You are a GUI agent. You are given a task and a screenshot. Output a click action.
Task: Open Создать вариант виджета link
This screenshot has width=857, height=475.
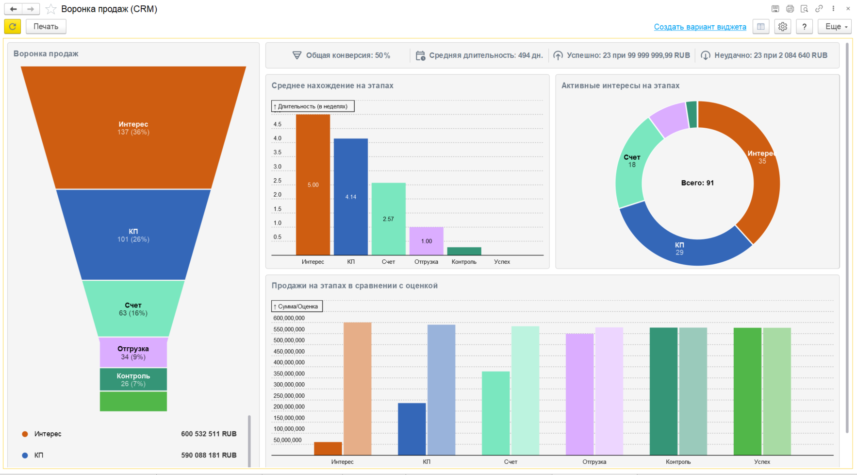point(700,27)
